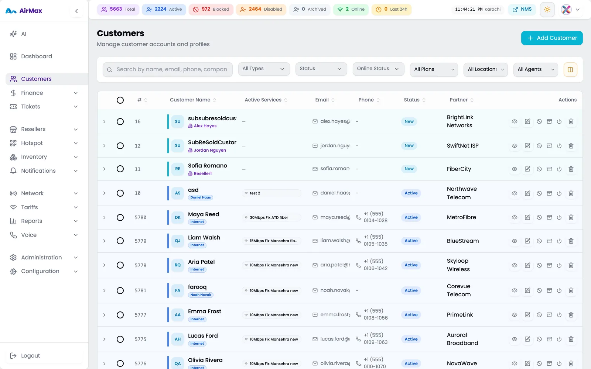Open the user avatar menu
Image resolution: width=591 pixels, height=369 pixels.
pyautogui.click(x=570, y=10)
